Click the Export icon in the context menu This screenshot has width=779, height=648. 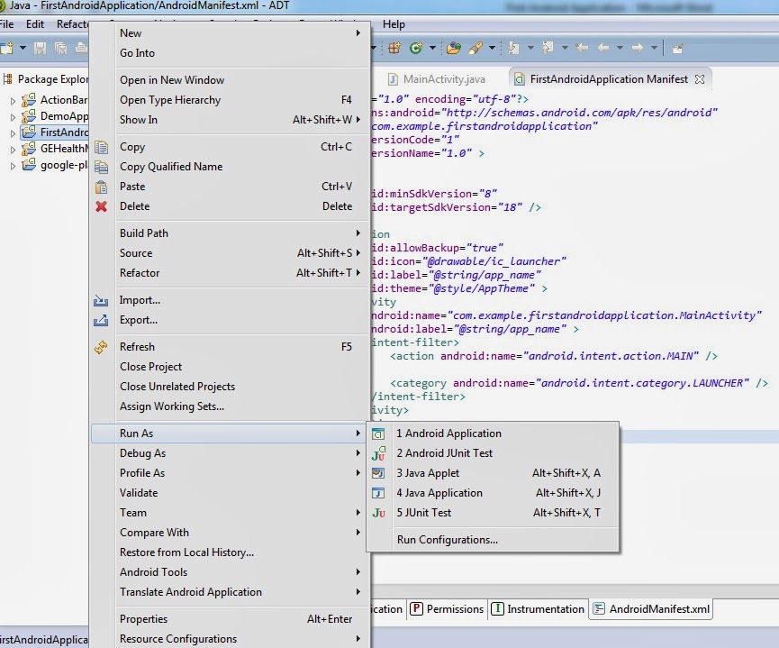click(102, 320)
